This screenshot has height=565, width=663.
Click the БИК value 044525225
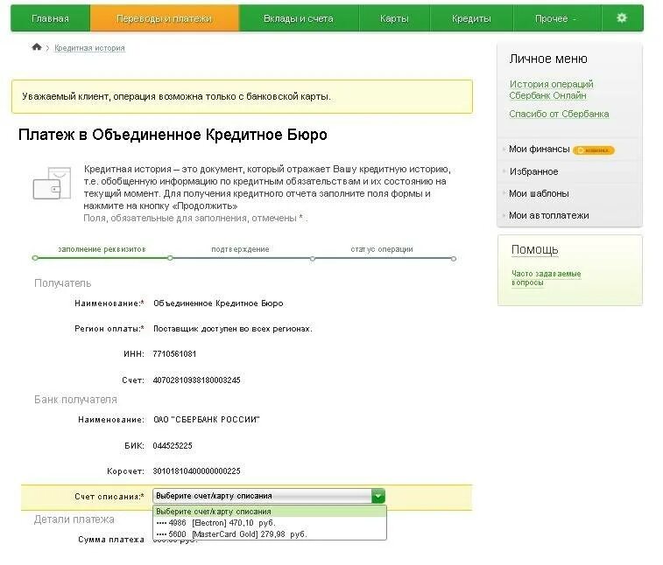tap(173, 445)
